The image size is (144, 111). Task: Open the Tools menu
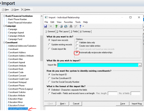pyautogui.click(x=78, y=22)
